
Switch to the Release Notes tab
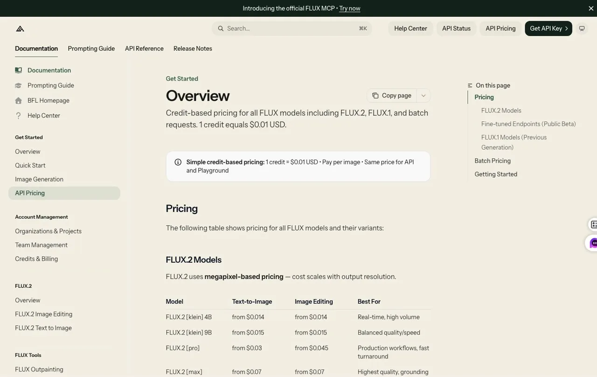coord(193,49)
